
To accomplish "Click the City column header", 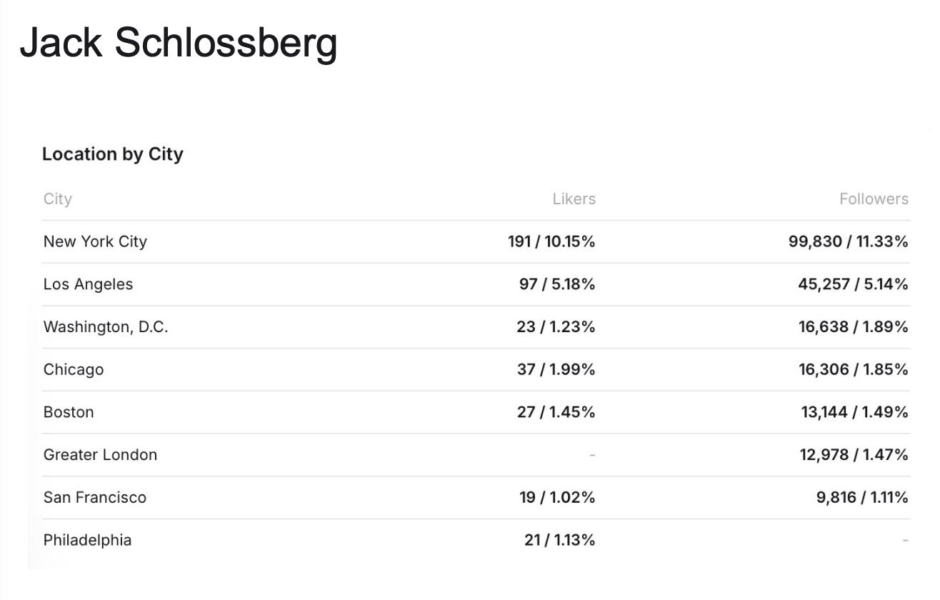I will point(58,199).
